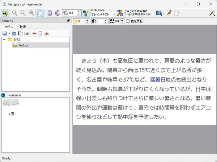Open the output pane pencil icon
This screenshot has height=162, width=217.
pyautogui.click(x=169, y=13)
